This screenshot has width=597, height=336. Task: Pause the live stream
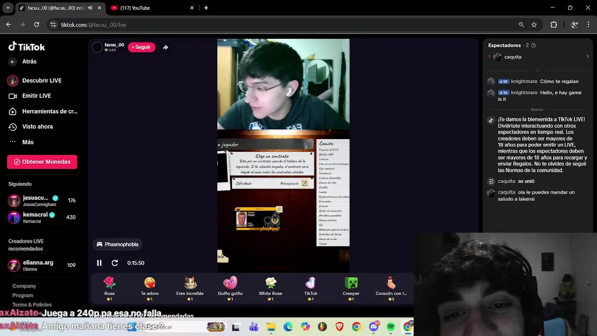(x=99, y=263)
